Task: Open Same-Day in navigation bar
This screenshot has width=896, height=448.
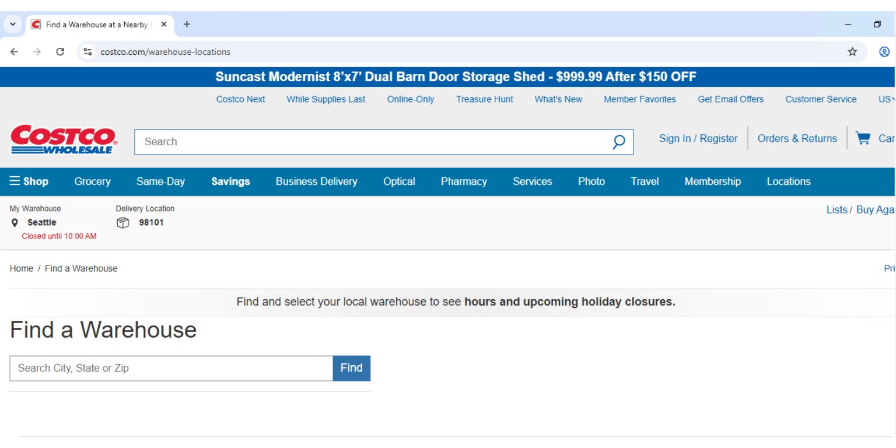Action: [x=160, y=181]
